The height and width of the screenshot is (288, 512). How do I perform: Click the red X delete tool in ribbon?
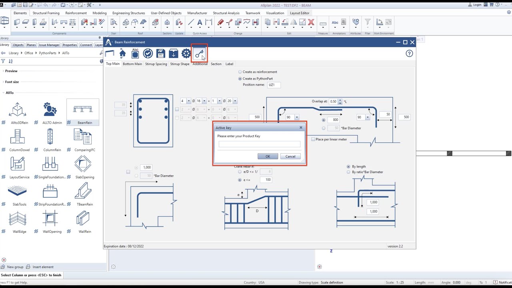point(311,22)
